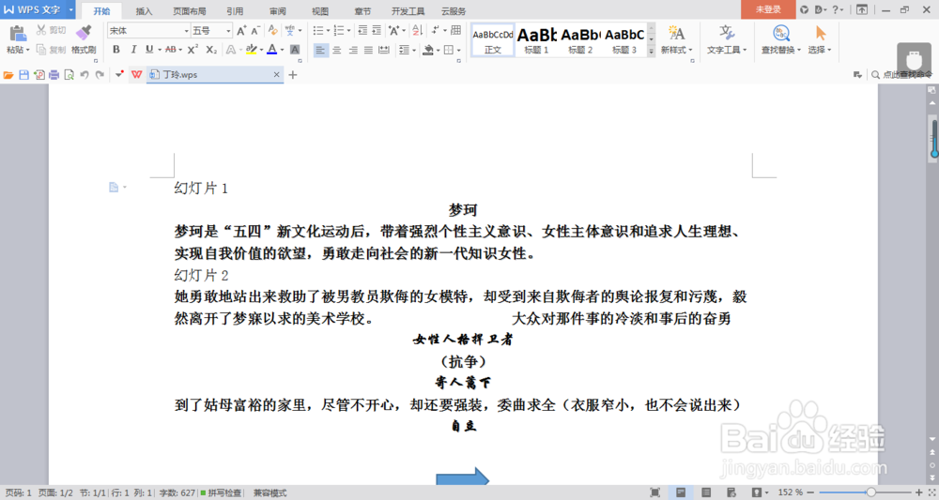Click the increase indent icon

(x=377, y=31)
